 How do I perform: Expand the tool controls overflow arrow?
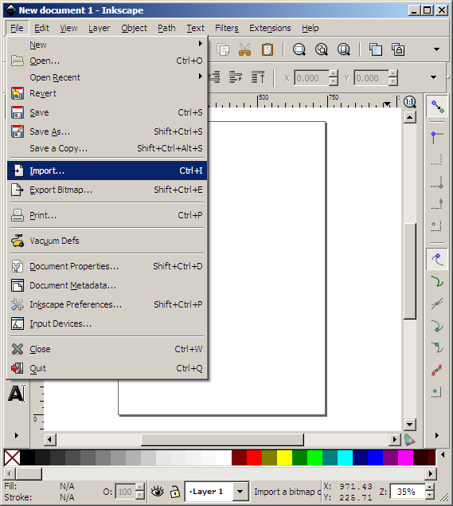pyautogui.click(x=434, y=77)
